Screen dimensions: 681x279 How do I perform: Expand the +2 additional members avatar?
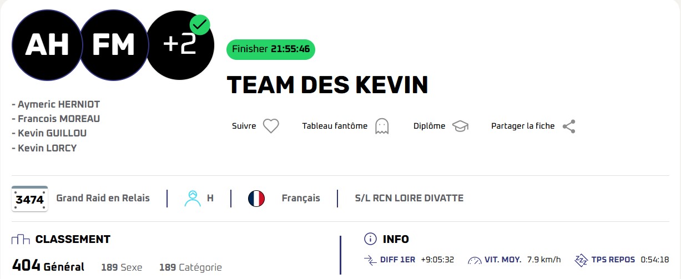[x=179, y=45]
